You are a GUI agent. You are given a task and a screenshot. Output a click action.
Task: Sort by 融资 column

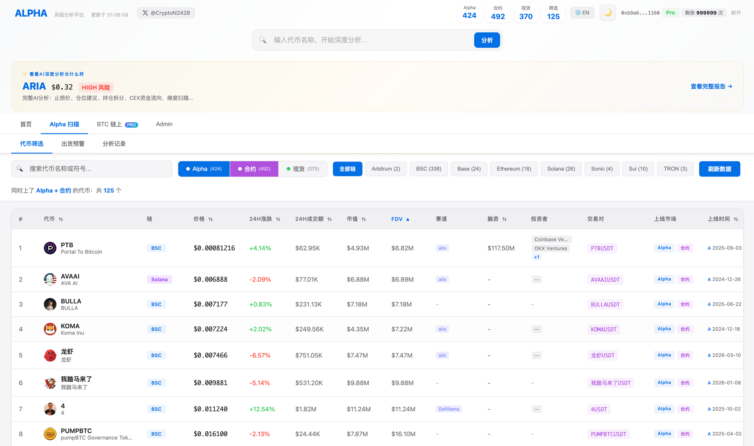[x=497, y=219]
